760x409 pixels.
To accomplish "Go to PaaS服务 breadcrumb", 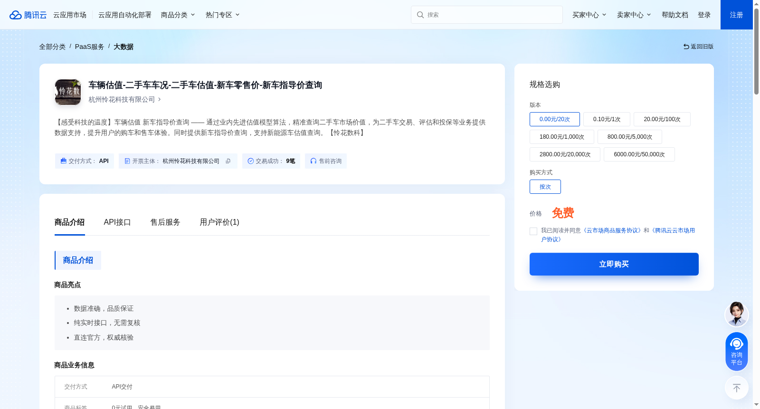I will [89, 47].
